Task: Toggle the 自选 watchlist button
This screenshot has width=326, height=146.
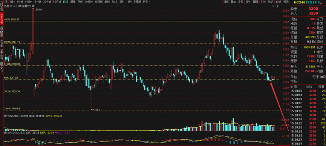Action: pos(278,2)
